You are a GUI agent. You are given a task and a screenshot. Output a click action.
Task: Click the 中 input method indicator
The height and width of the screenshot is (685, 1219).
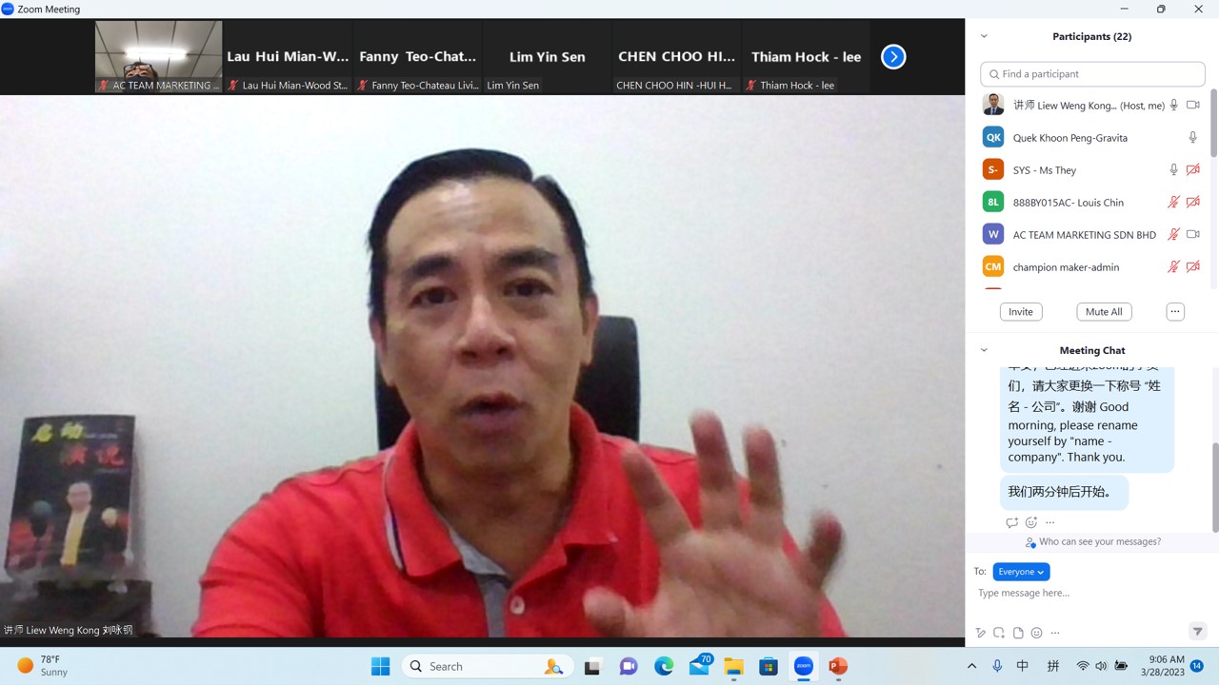pyautogui.click(x=1023, y=666)
